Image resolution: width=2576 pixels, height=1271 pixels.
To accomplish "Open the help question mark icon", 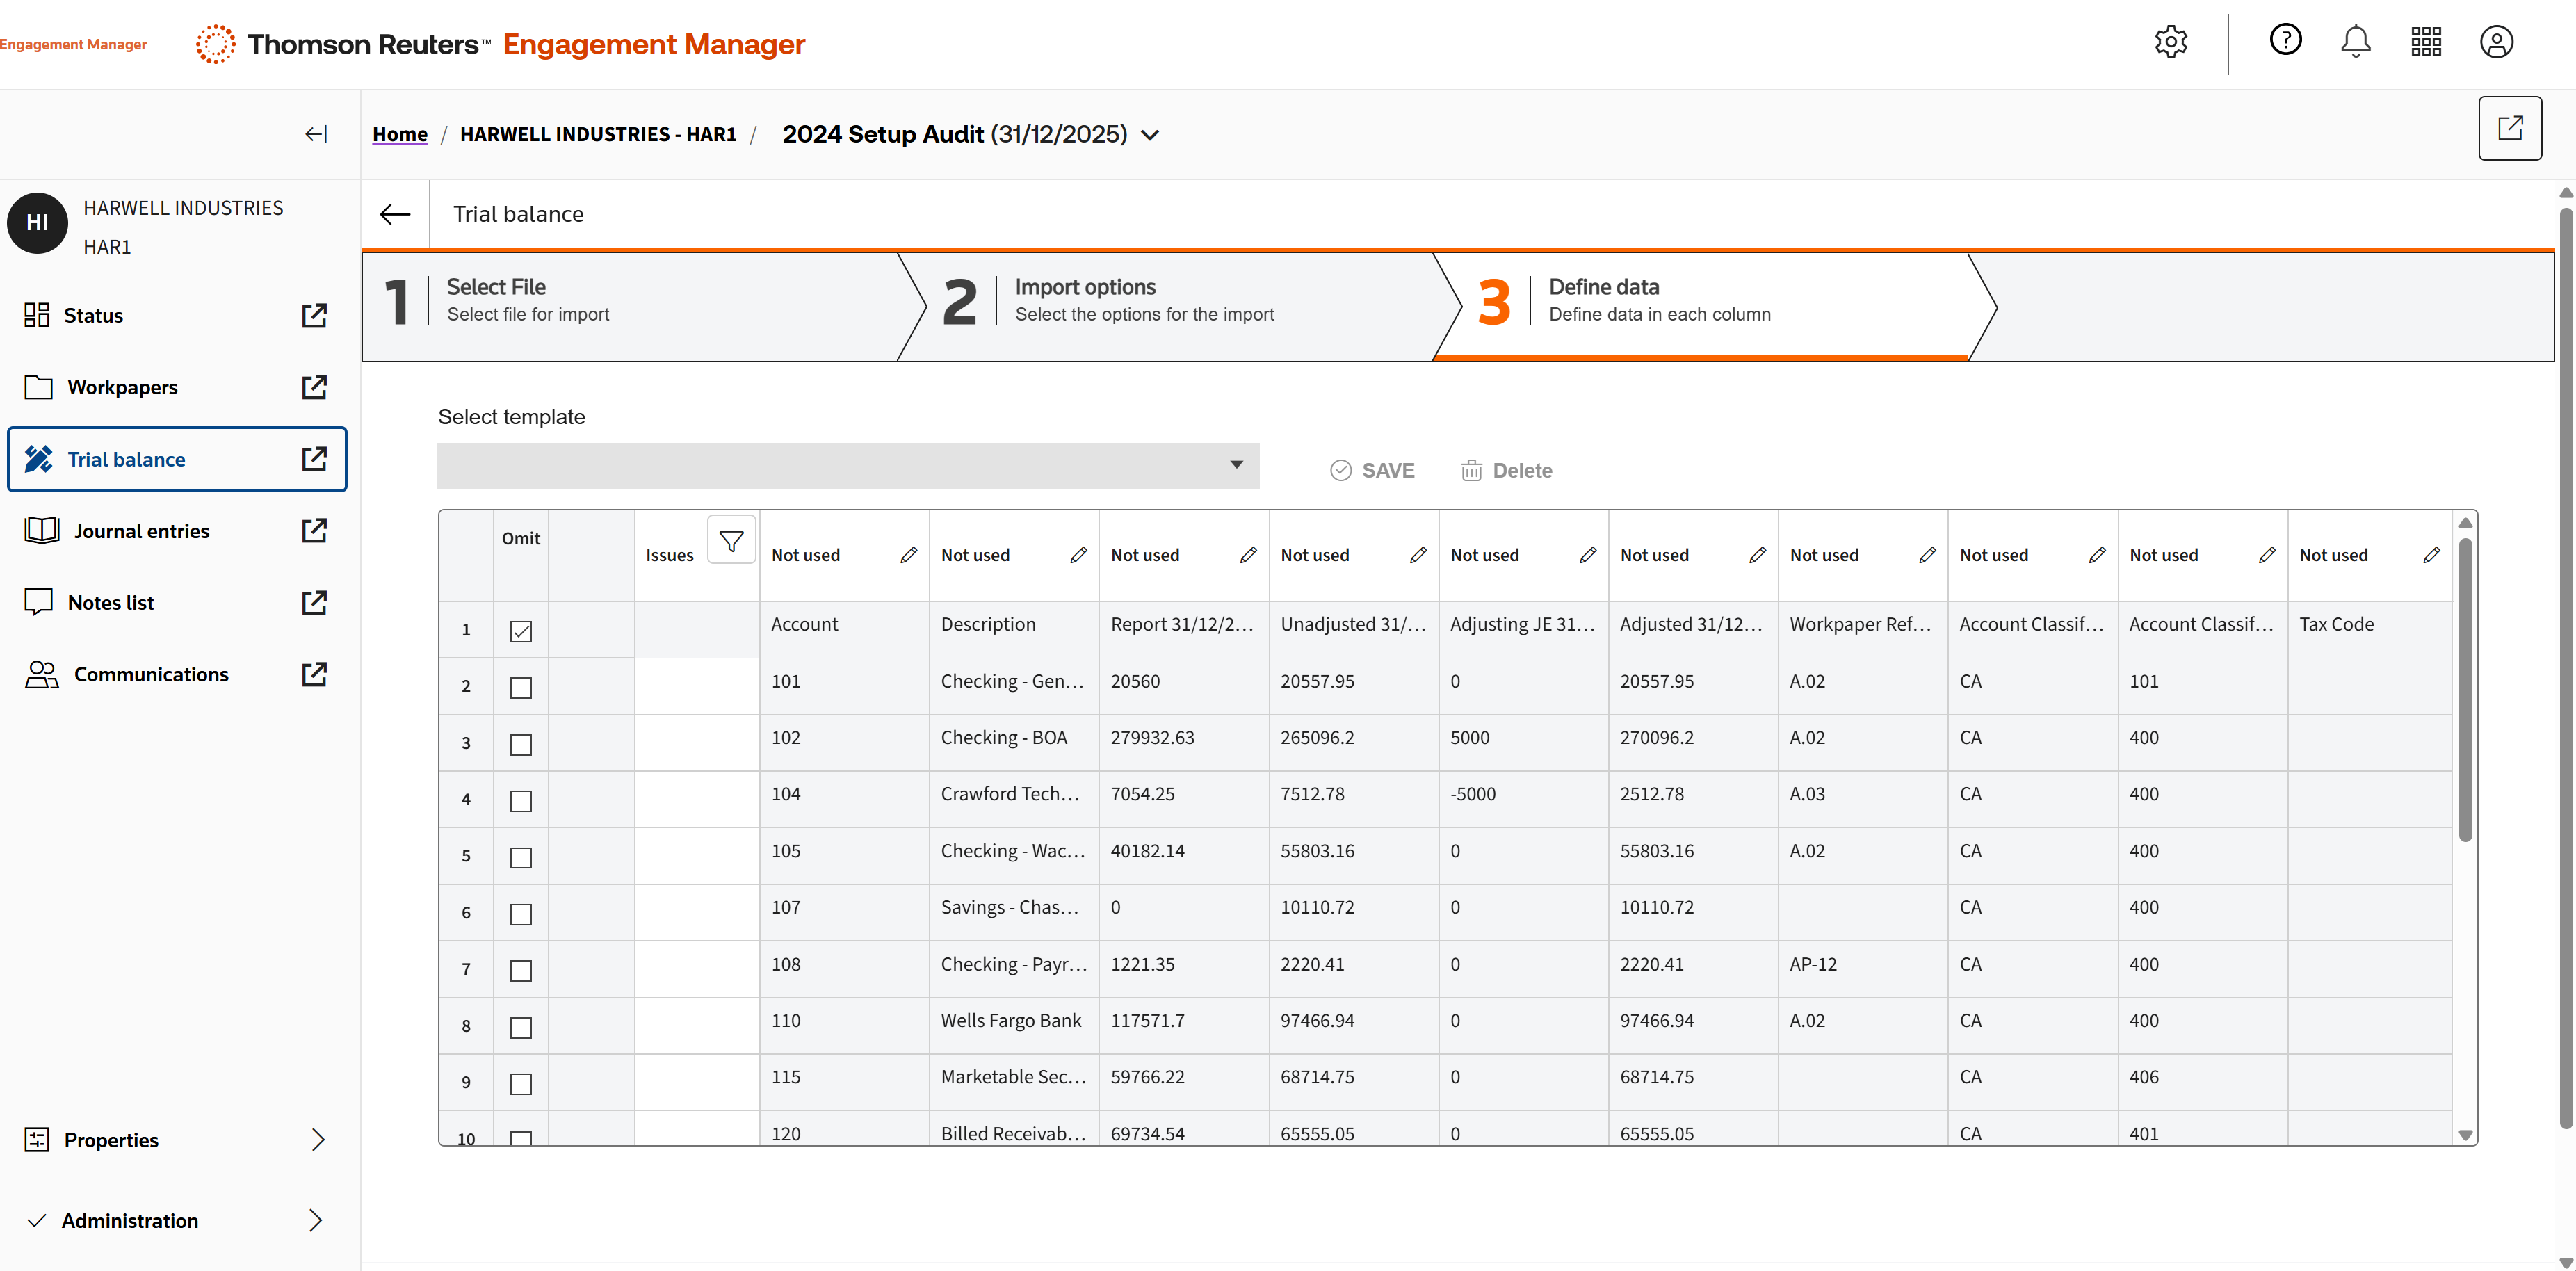I will [x=2285, y=40].
